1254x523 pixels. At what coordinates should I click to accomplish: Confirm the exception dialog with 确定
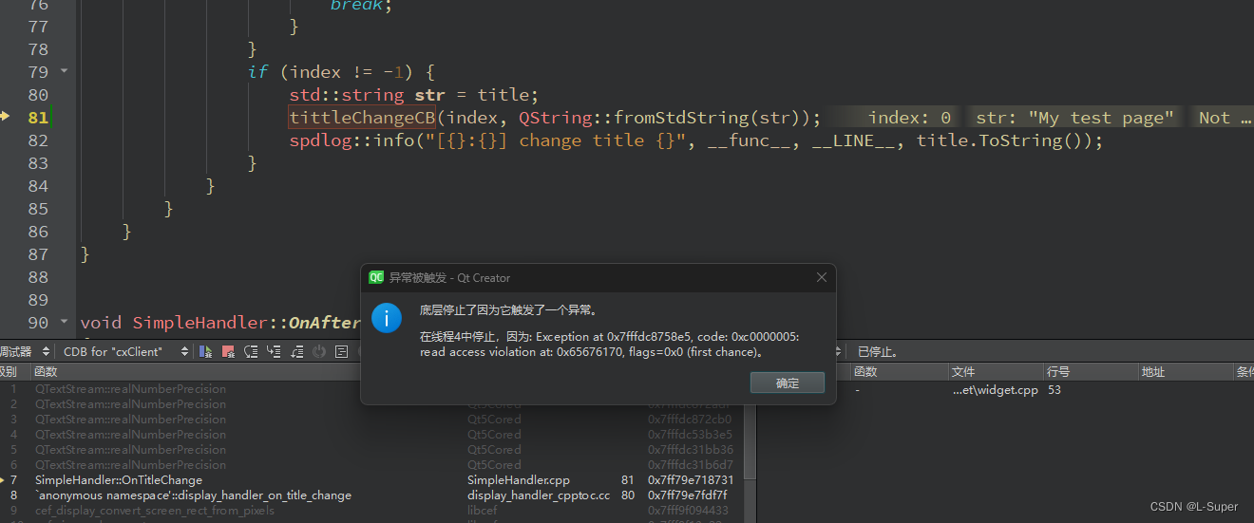pos(788,383)
